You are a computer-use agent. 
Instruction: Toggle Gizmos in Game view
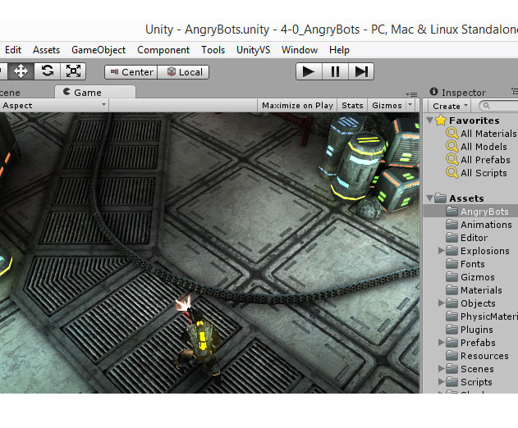pyautogui.click(x=387, y=105)
